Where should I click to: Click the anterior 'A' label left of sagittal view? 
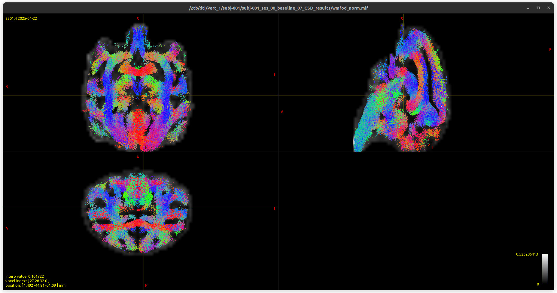click(282, 112)
